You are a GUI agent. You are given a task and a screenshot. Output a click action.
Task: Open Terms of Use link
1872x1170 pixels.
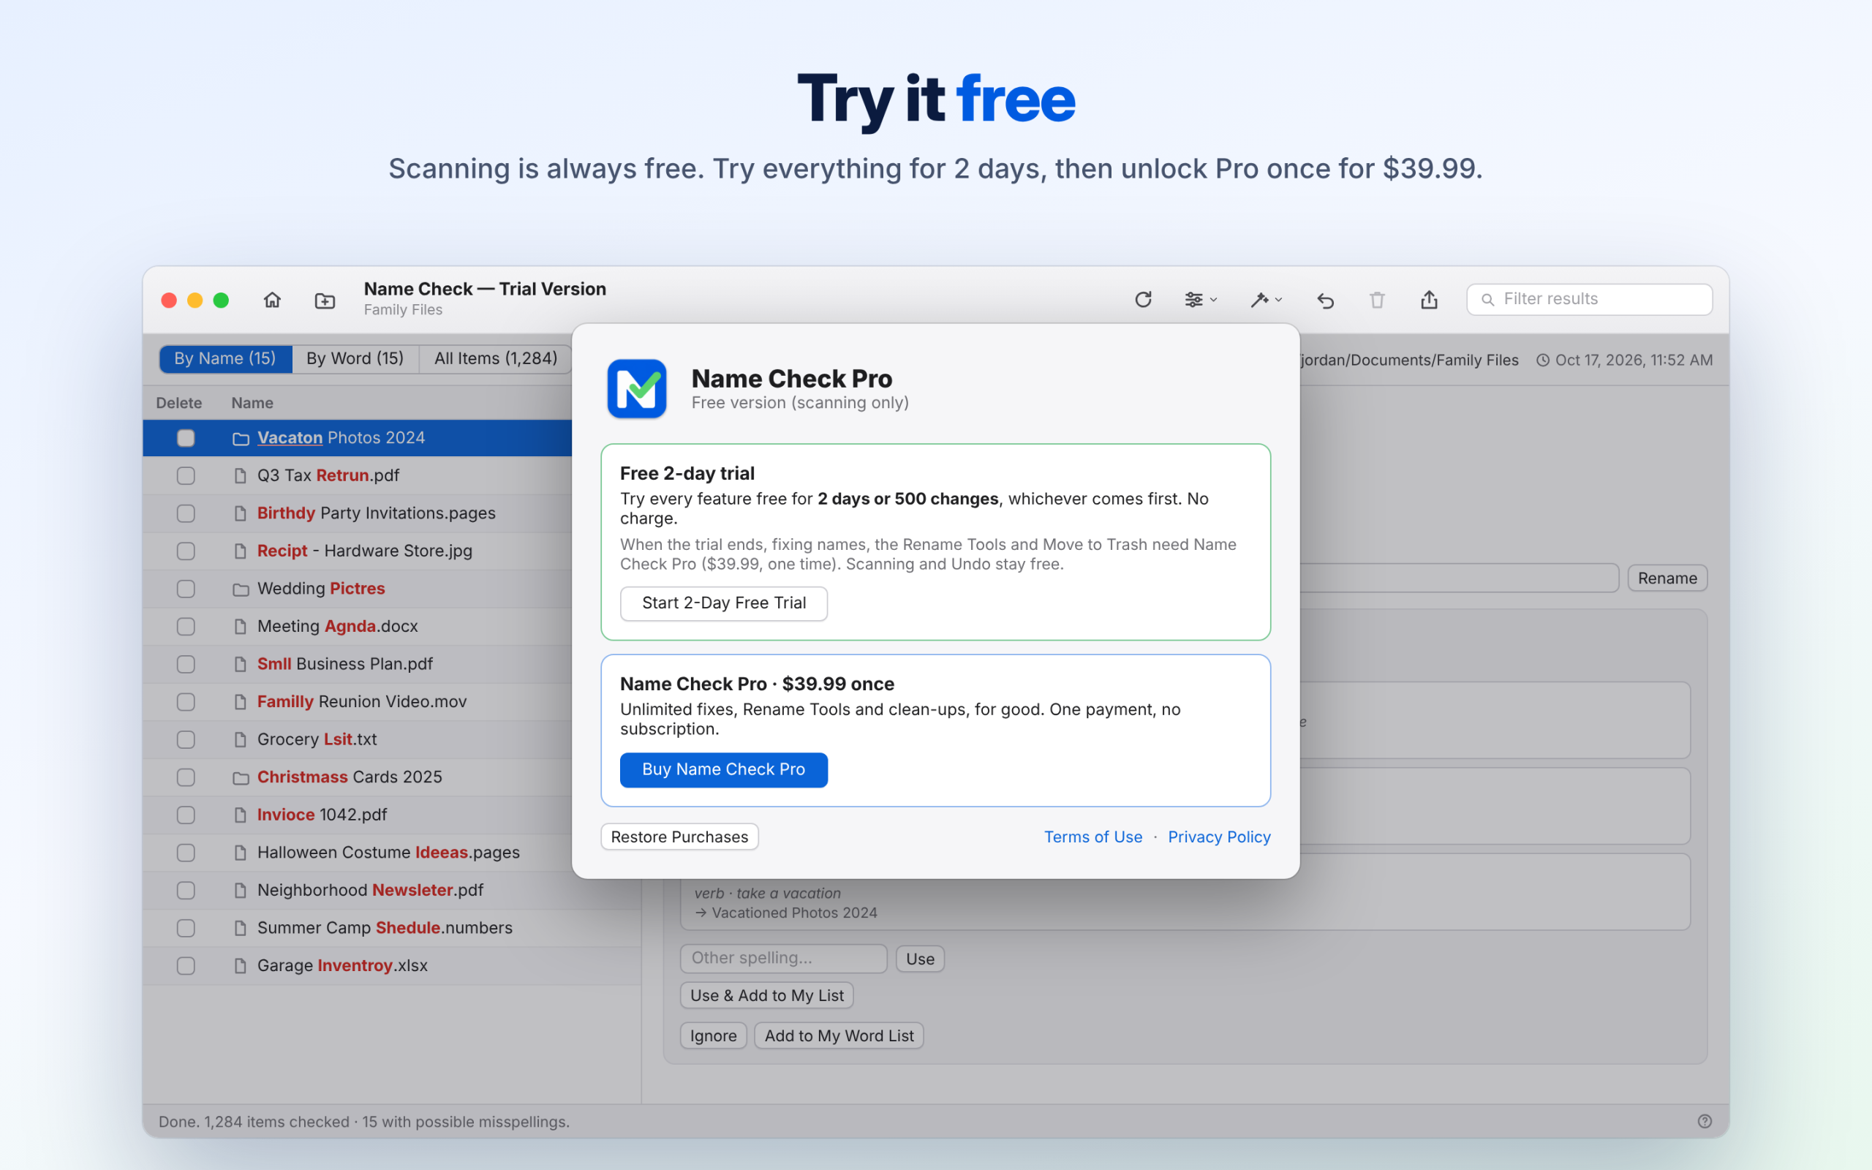[1093, 837]
